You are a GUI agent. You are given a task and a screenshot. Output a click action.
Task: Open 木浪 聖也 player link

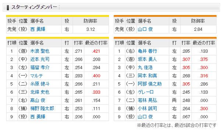pos(40,51)
